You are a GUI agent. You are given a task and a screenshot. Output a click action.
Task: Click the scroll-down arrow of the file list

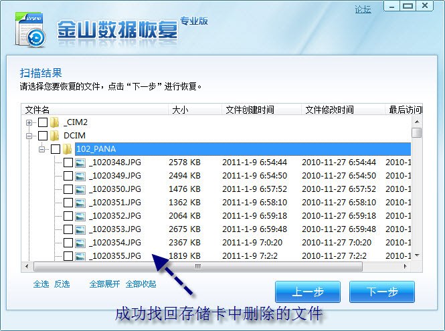pyautogui.click(x=417, y=255)
